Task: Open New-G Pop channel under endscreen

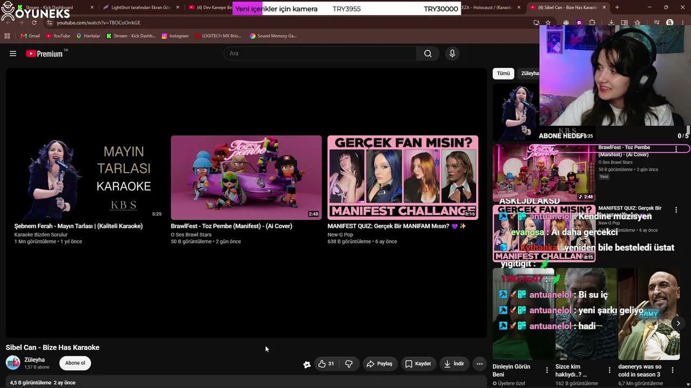Action: click(x=340, y=235)
